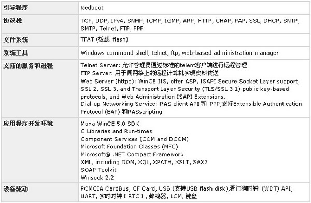Select the FTP Server description line

point(149,73)
